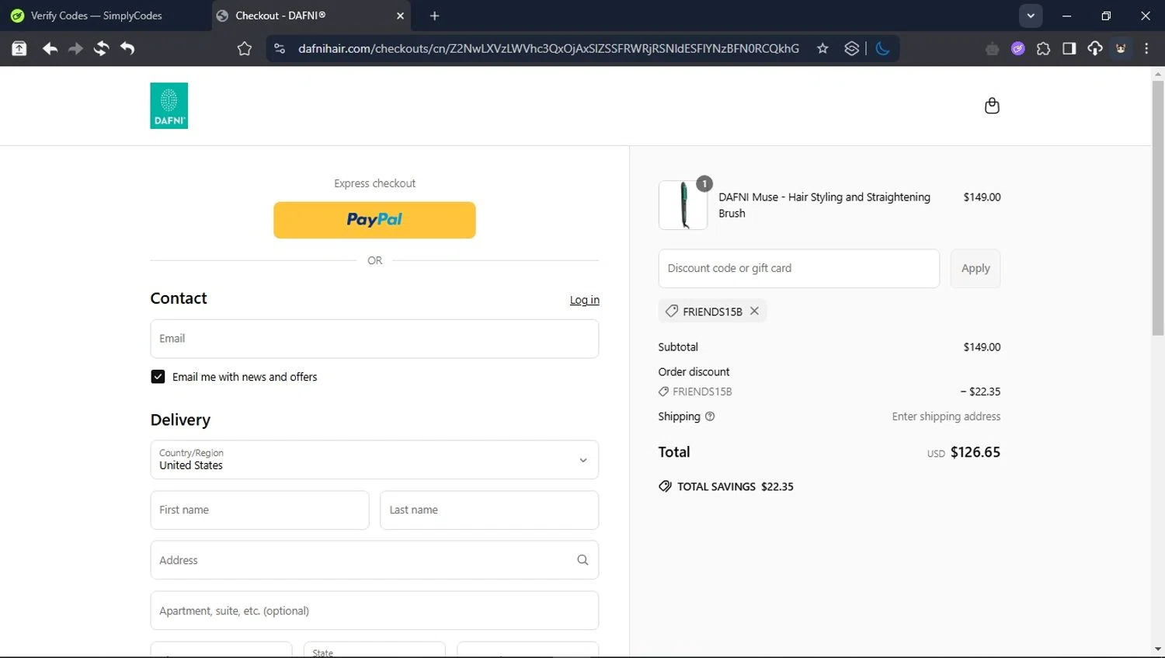Image resolution: width=1165 pixels, height=658 pixels.
Task: Click the Apply discount button
Action: click(x=975, y=268)
